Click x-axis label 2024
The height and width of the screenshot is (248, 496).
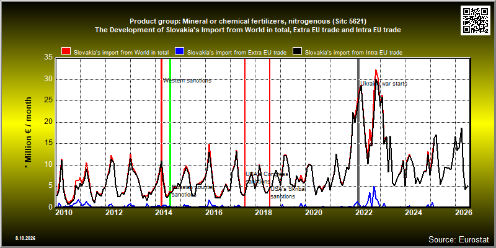pyautogui.click(x=413, y=212)
